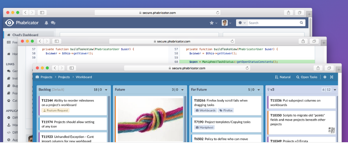Expand Future column dropdown arrow

pyautogui.click(x=182, y=90)
